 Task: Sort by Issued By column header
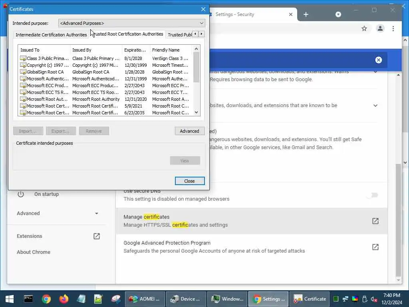tap(96, 50)
